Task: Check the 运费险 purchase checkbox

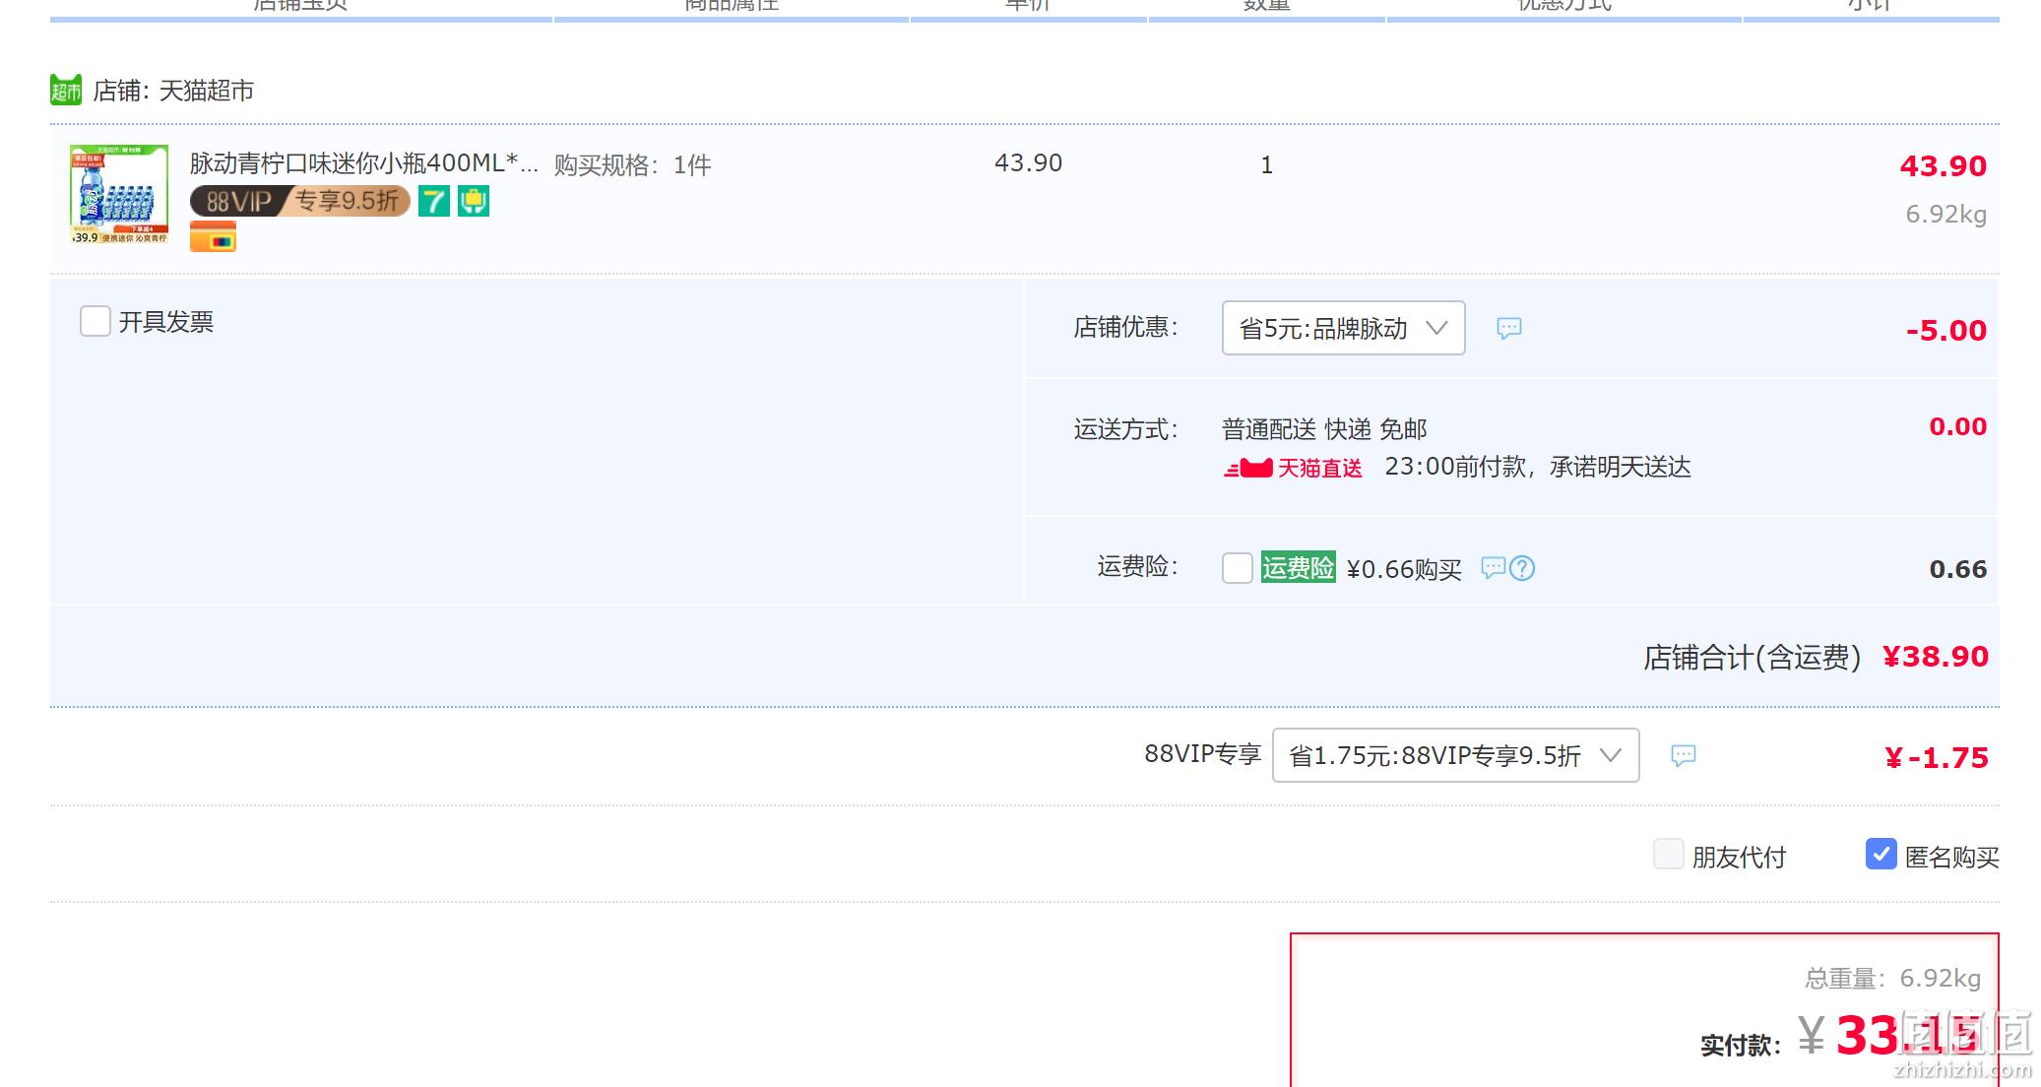Action: [x=1238, y=568]
